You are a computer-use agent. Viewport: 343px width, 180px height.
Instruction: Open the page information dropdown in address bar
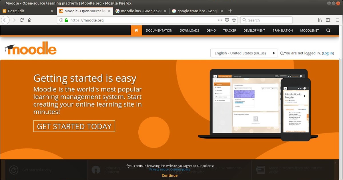61,20
